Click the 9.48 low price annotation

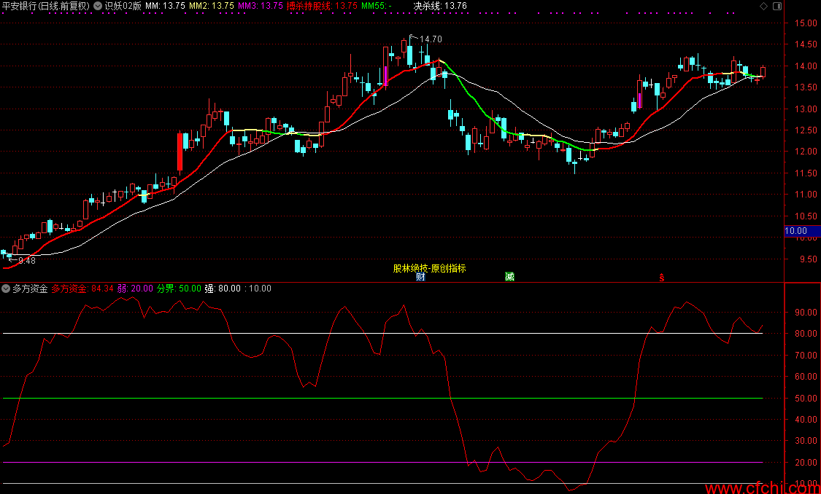click(x=27, y=260)
